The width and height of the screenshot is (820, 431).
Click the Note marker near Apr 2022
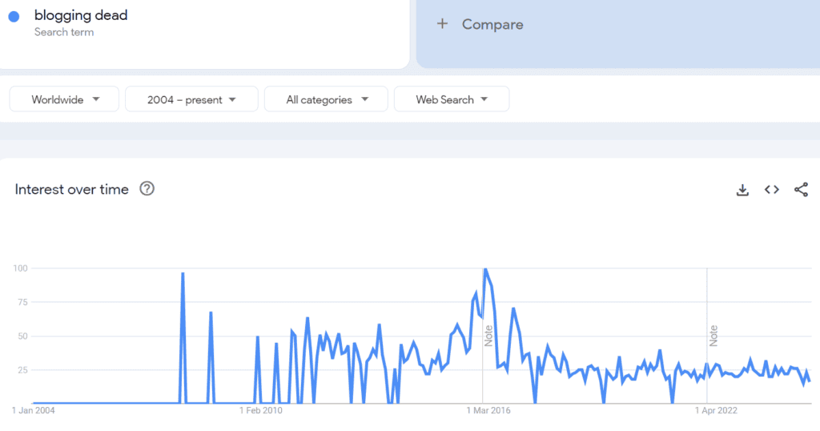(x=713, y=335)
